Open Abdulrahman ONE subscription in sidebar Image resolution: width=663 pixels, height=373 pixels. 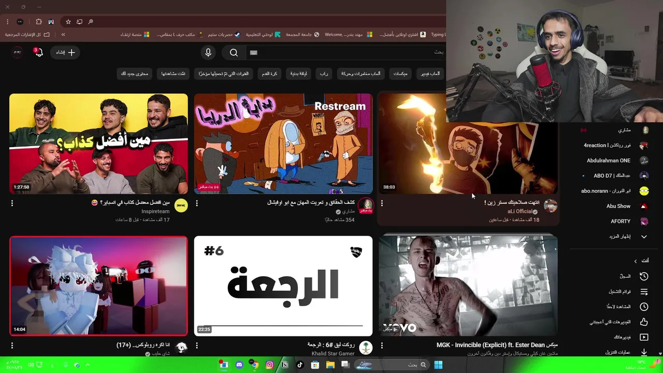click(x=615, y=161)
